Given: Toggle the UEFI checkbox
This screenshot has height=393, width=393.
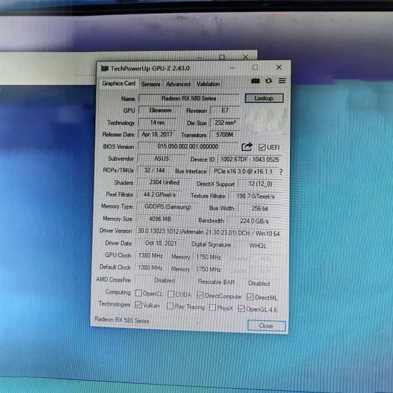Looking at the screenshot, I should click(262, 147).
